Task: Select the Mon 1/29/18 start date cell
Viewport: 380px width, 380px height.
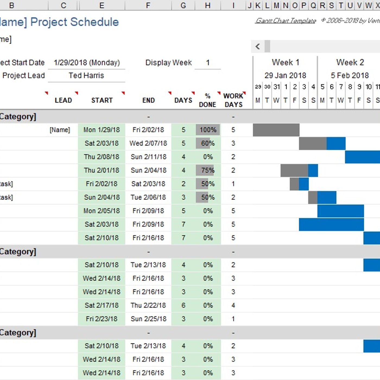Action: (102, 130)
